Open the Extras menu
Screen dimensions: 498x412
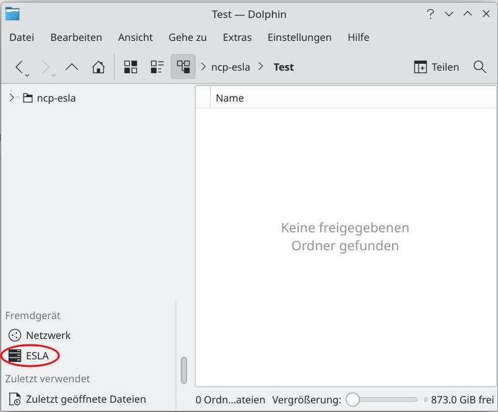click(237, 38)
